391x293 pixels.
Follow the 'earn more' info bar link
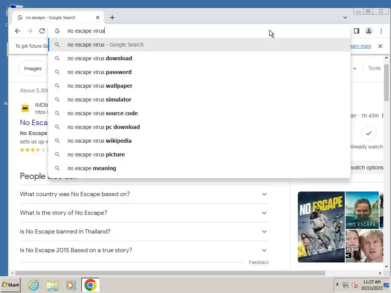[360, 46]
